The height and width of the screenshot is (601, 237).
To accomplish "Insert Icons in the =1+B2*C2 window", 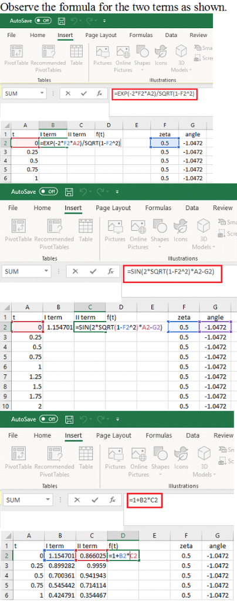I will pyautogui.click(x=180, y=458).
